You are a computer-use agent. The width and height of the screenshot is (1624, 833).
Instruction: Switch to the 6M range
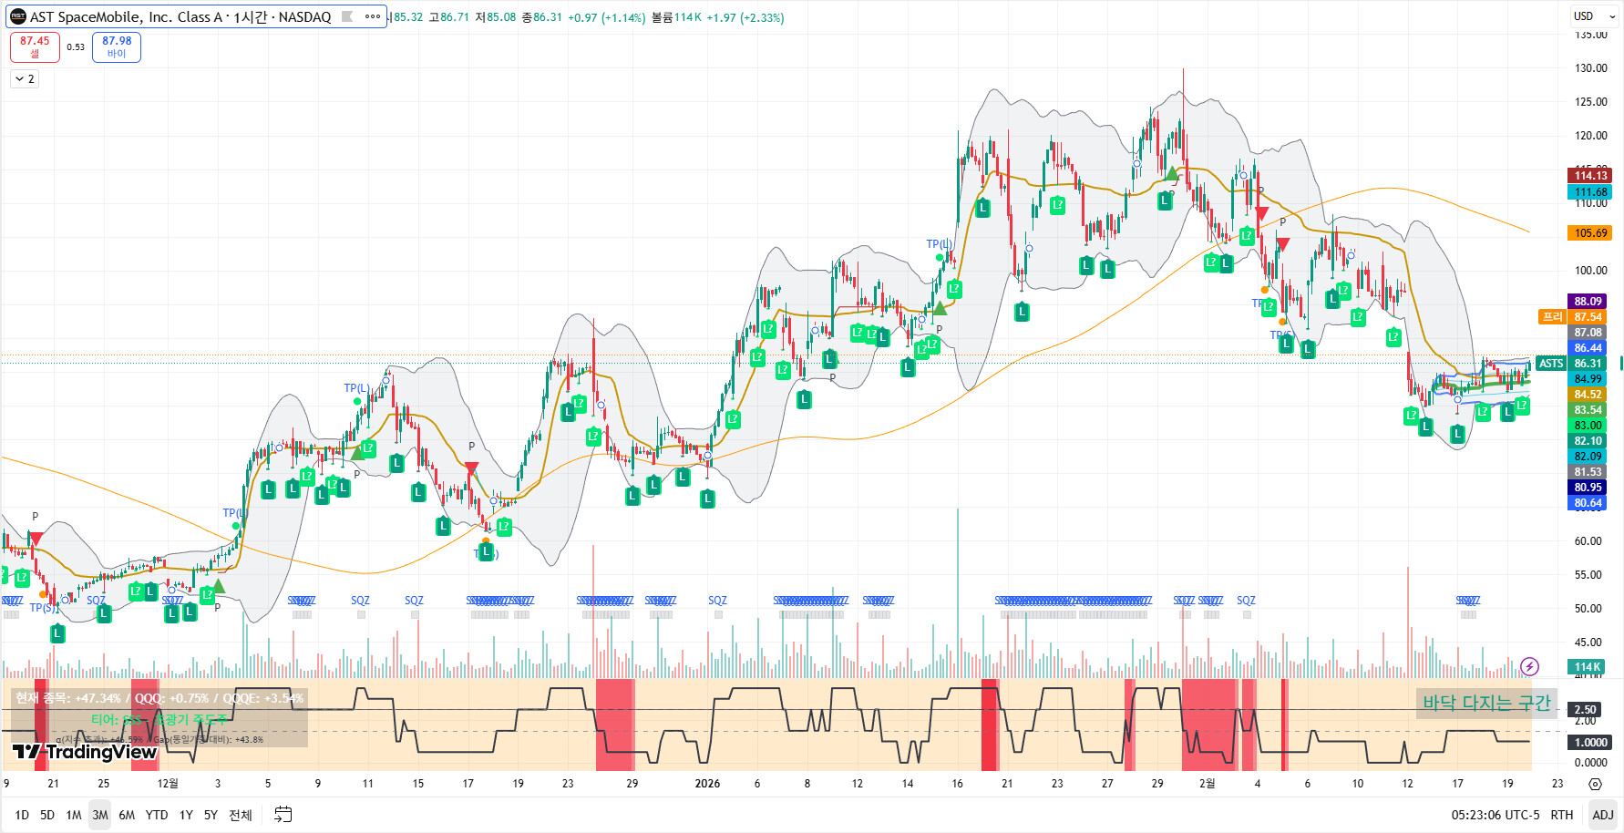127,815
